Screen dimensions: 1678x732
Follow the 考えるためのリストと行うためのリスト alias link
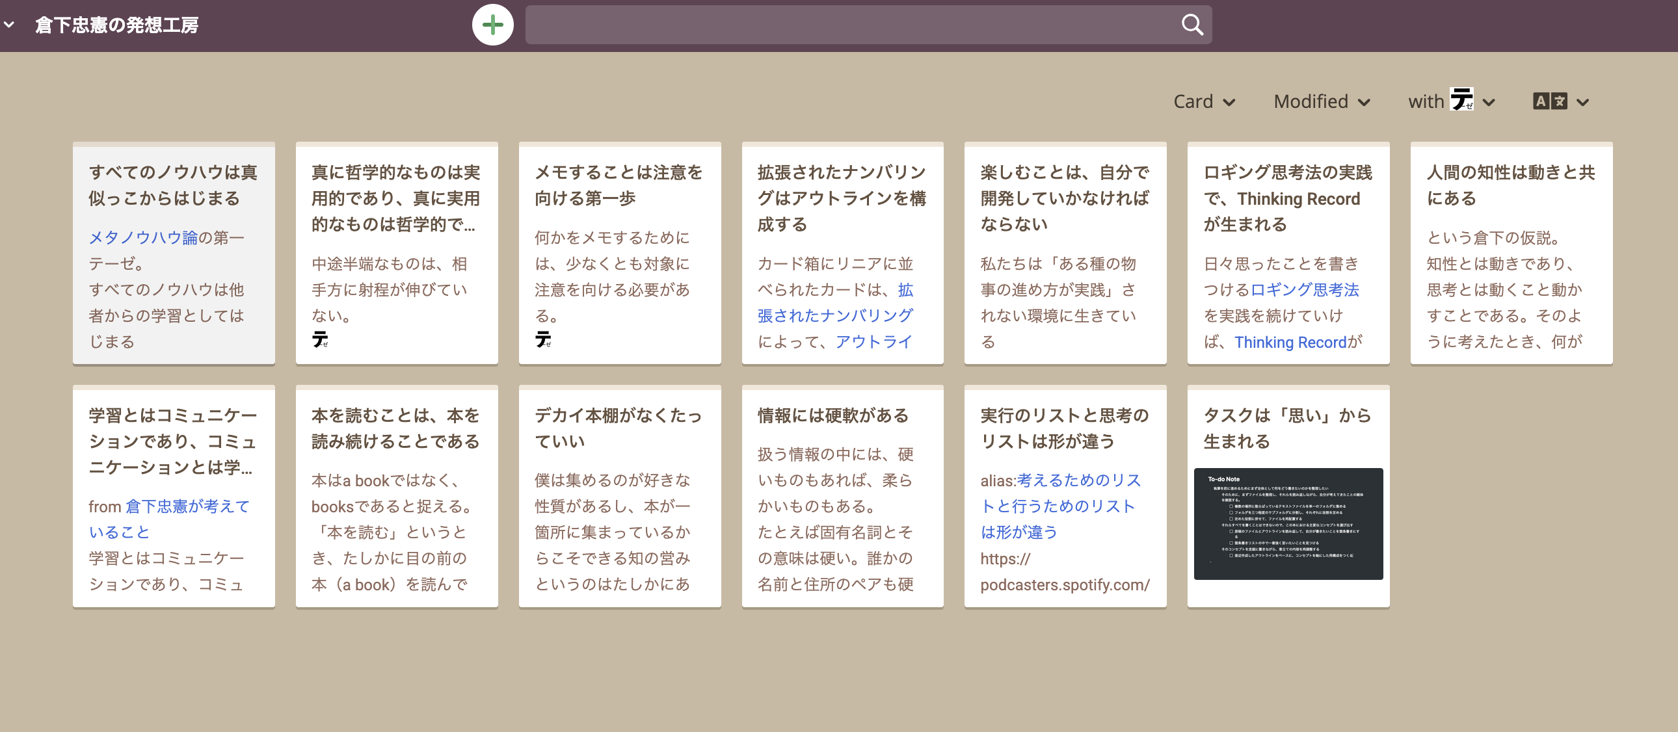(x=1061, y=506)
